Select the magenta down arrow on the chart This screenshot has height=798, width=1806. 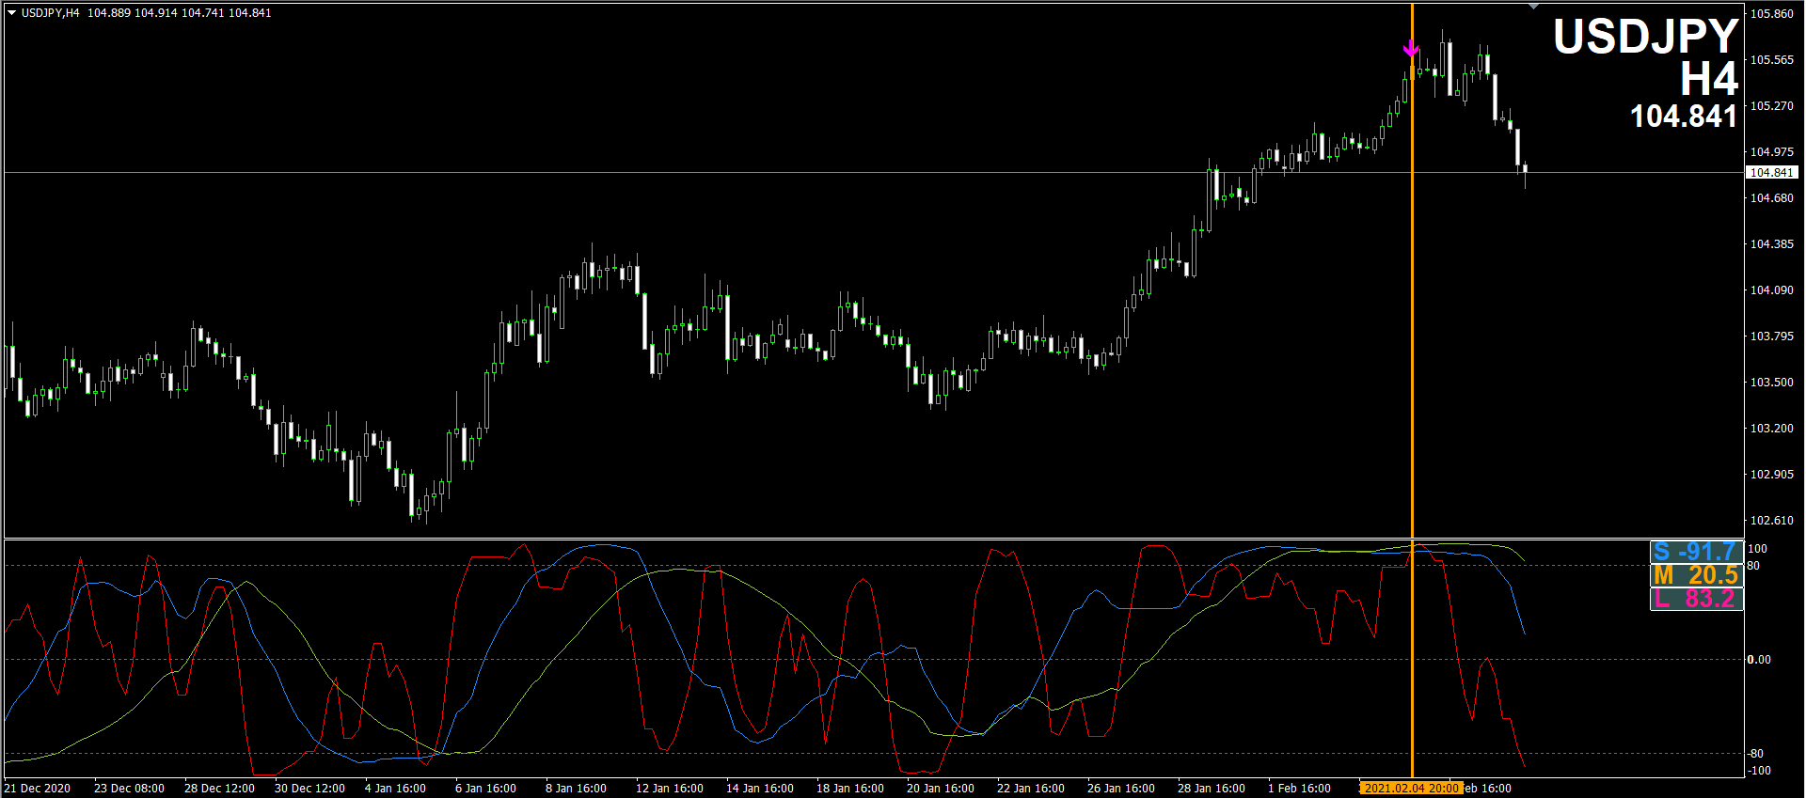point(1411,49)
